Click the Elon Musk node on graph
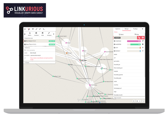This screenshot has width=168, height=116. pos(80,60)
